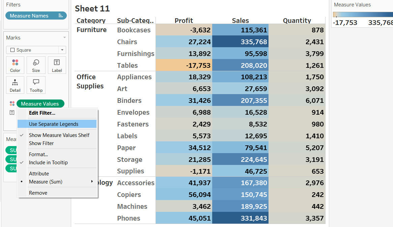The image size is (393, 227).
Task: Open the Tooltip marks card
Action: click(36, 85)
